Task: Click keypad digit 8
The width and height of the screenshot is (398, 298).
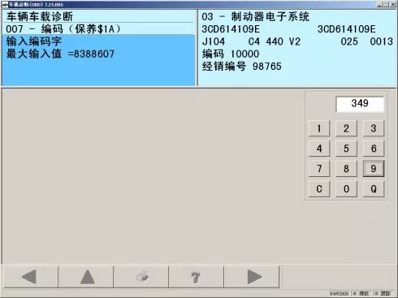Action: coord(346,169)
